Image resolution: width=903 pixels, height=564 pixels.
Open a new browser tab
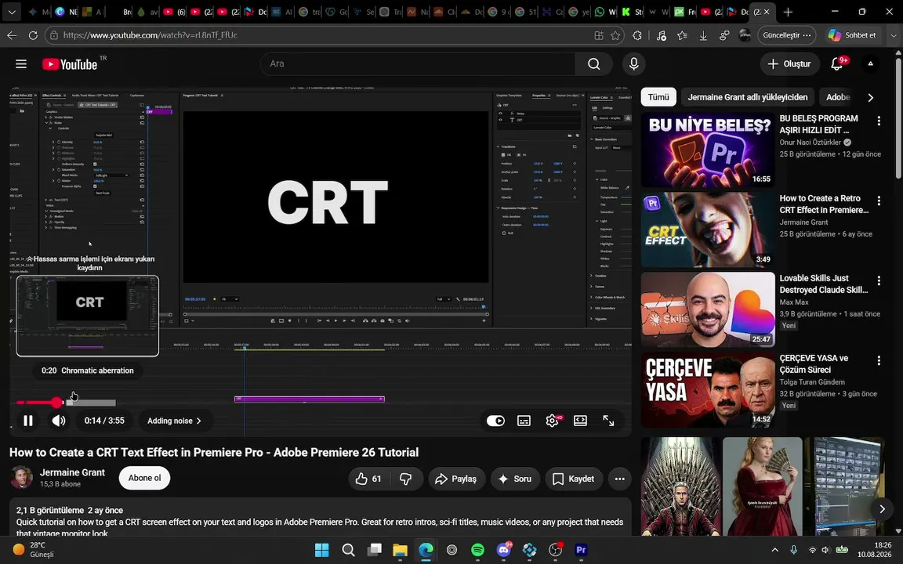pos(788,12)
